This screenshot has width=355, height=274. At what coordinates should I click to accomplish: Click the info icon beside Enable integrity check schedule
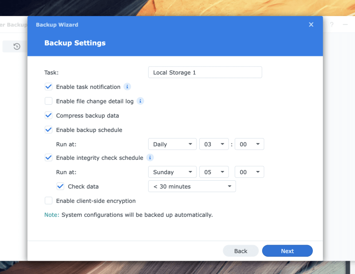coord(150,158)
